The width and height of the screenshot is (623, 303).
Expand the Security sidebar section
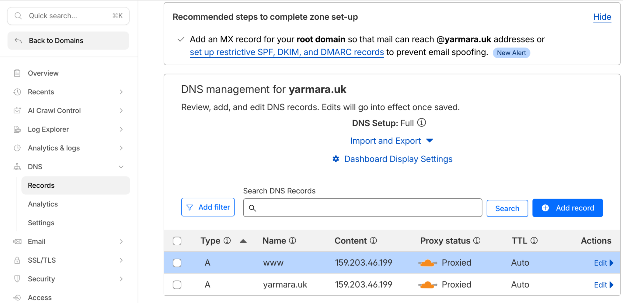pyautogui.click(x=121, y=279)
